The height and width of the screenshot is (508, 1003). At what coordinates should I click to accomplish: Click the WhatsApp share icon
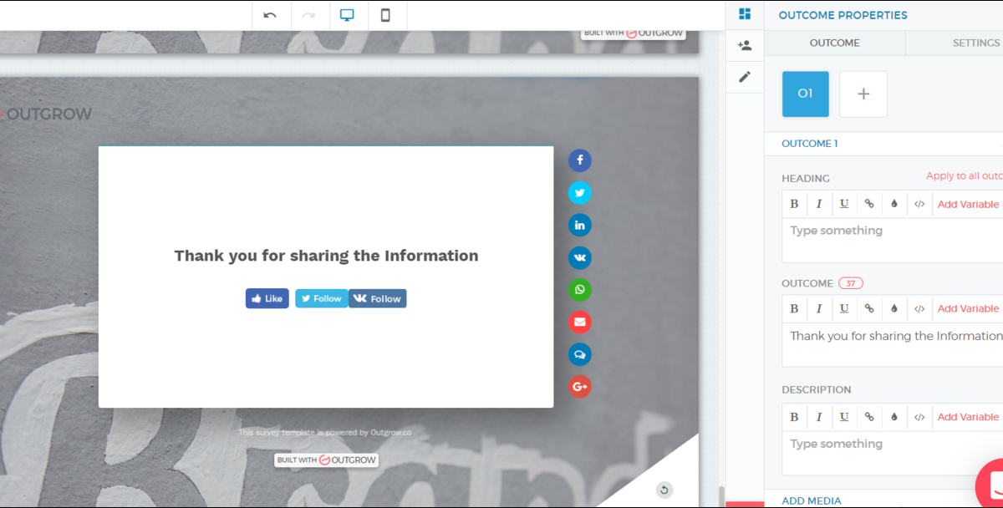click(x=580, y=290)
